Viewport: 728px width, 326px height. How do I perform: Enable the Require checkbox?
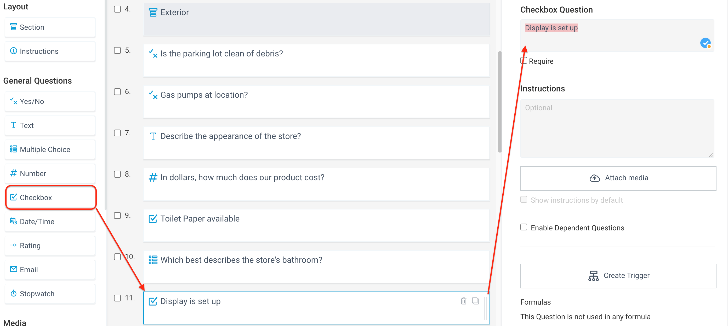pos(524,61)
